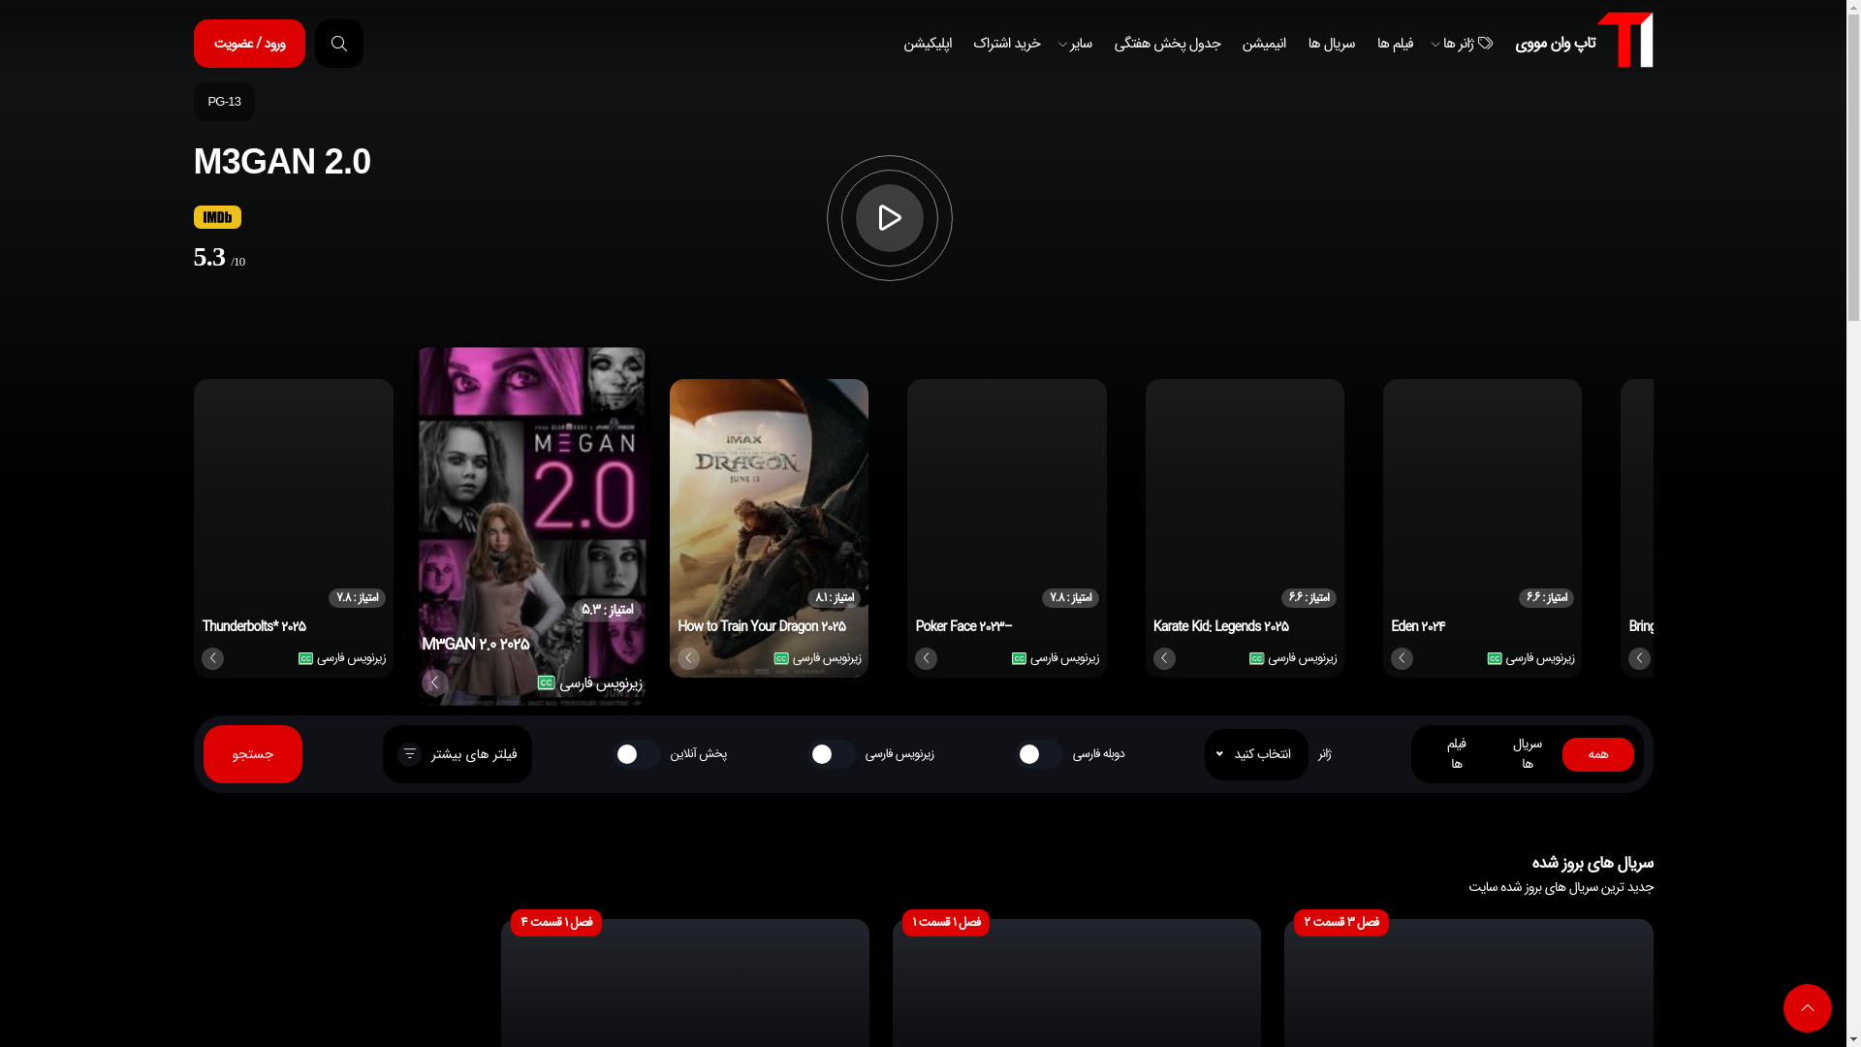The height and width of the screenshot is (1047, 1861).
Task: Open series card labeled season 3 episode 2
Action: (x=1468, y=983)
